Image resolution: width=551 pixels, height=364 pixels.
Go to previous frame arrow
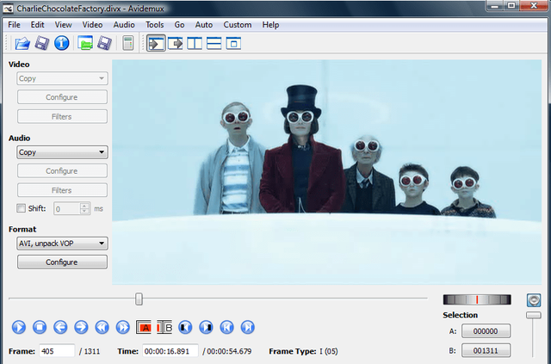click(60, 327)
